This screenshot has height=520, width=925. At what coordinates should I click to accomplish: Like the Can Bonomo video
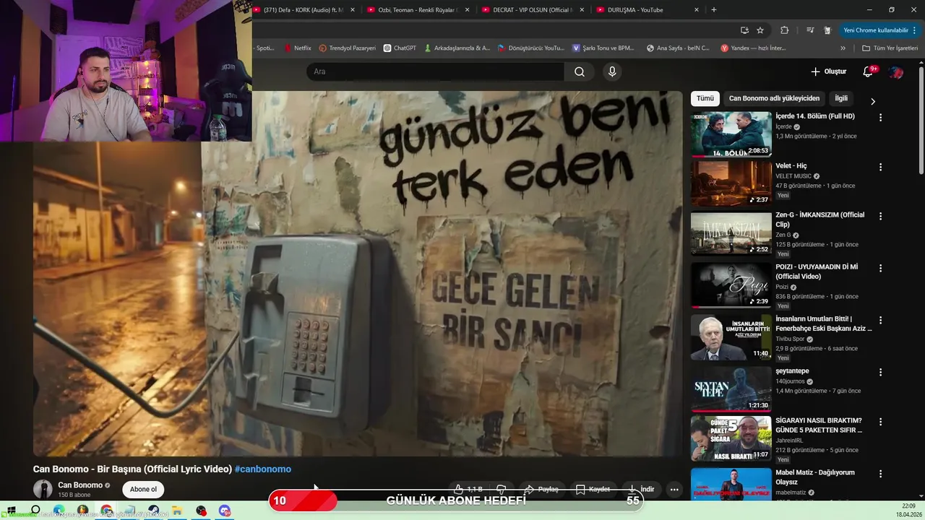[x=468, y=489]
